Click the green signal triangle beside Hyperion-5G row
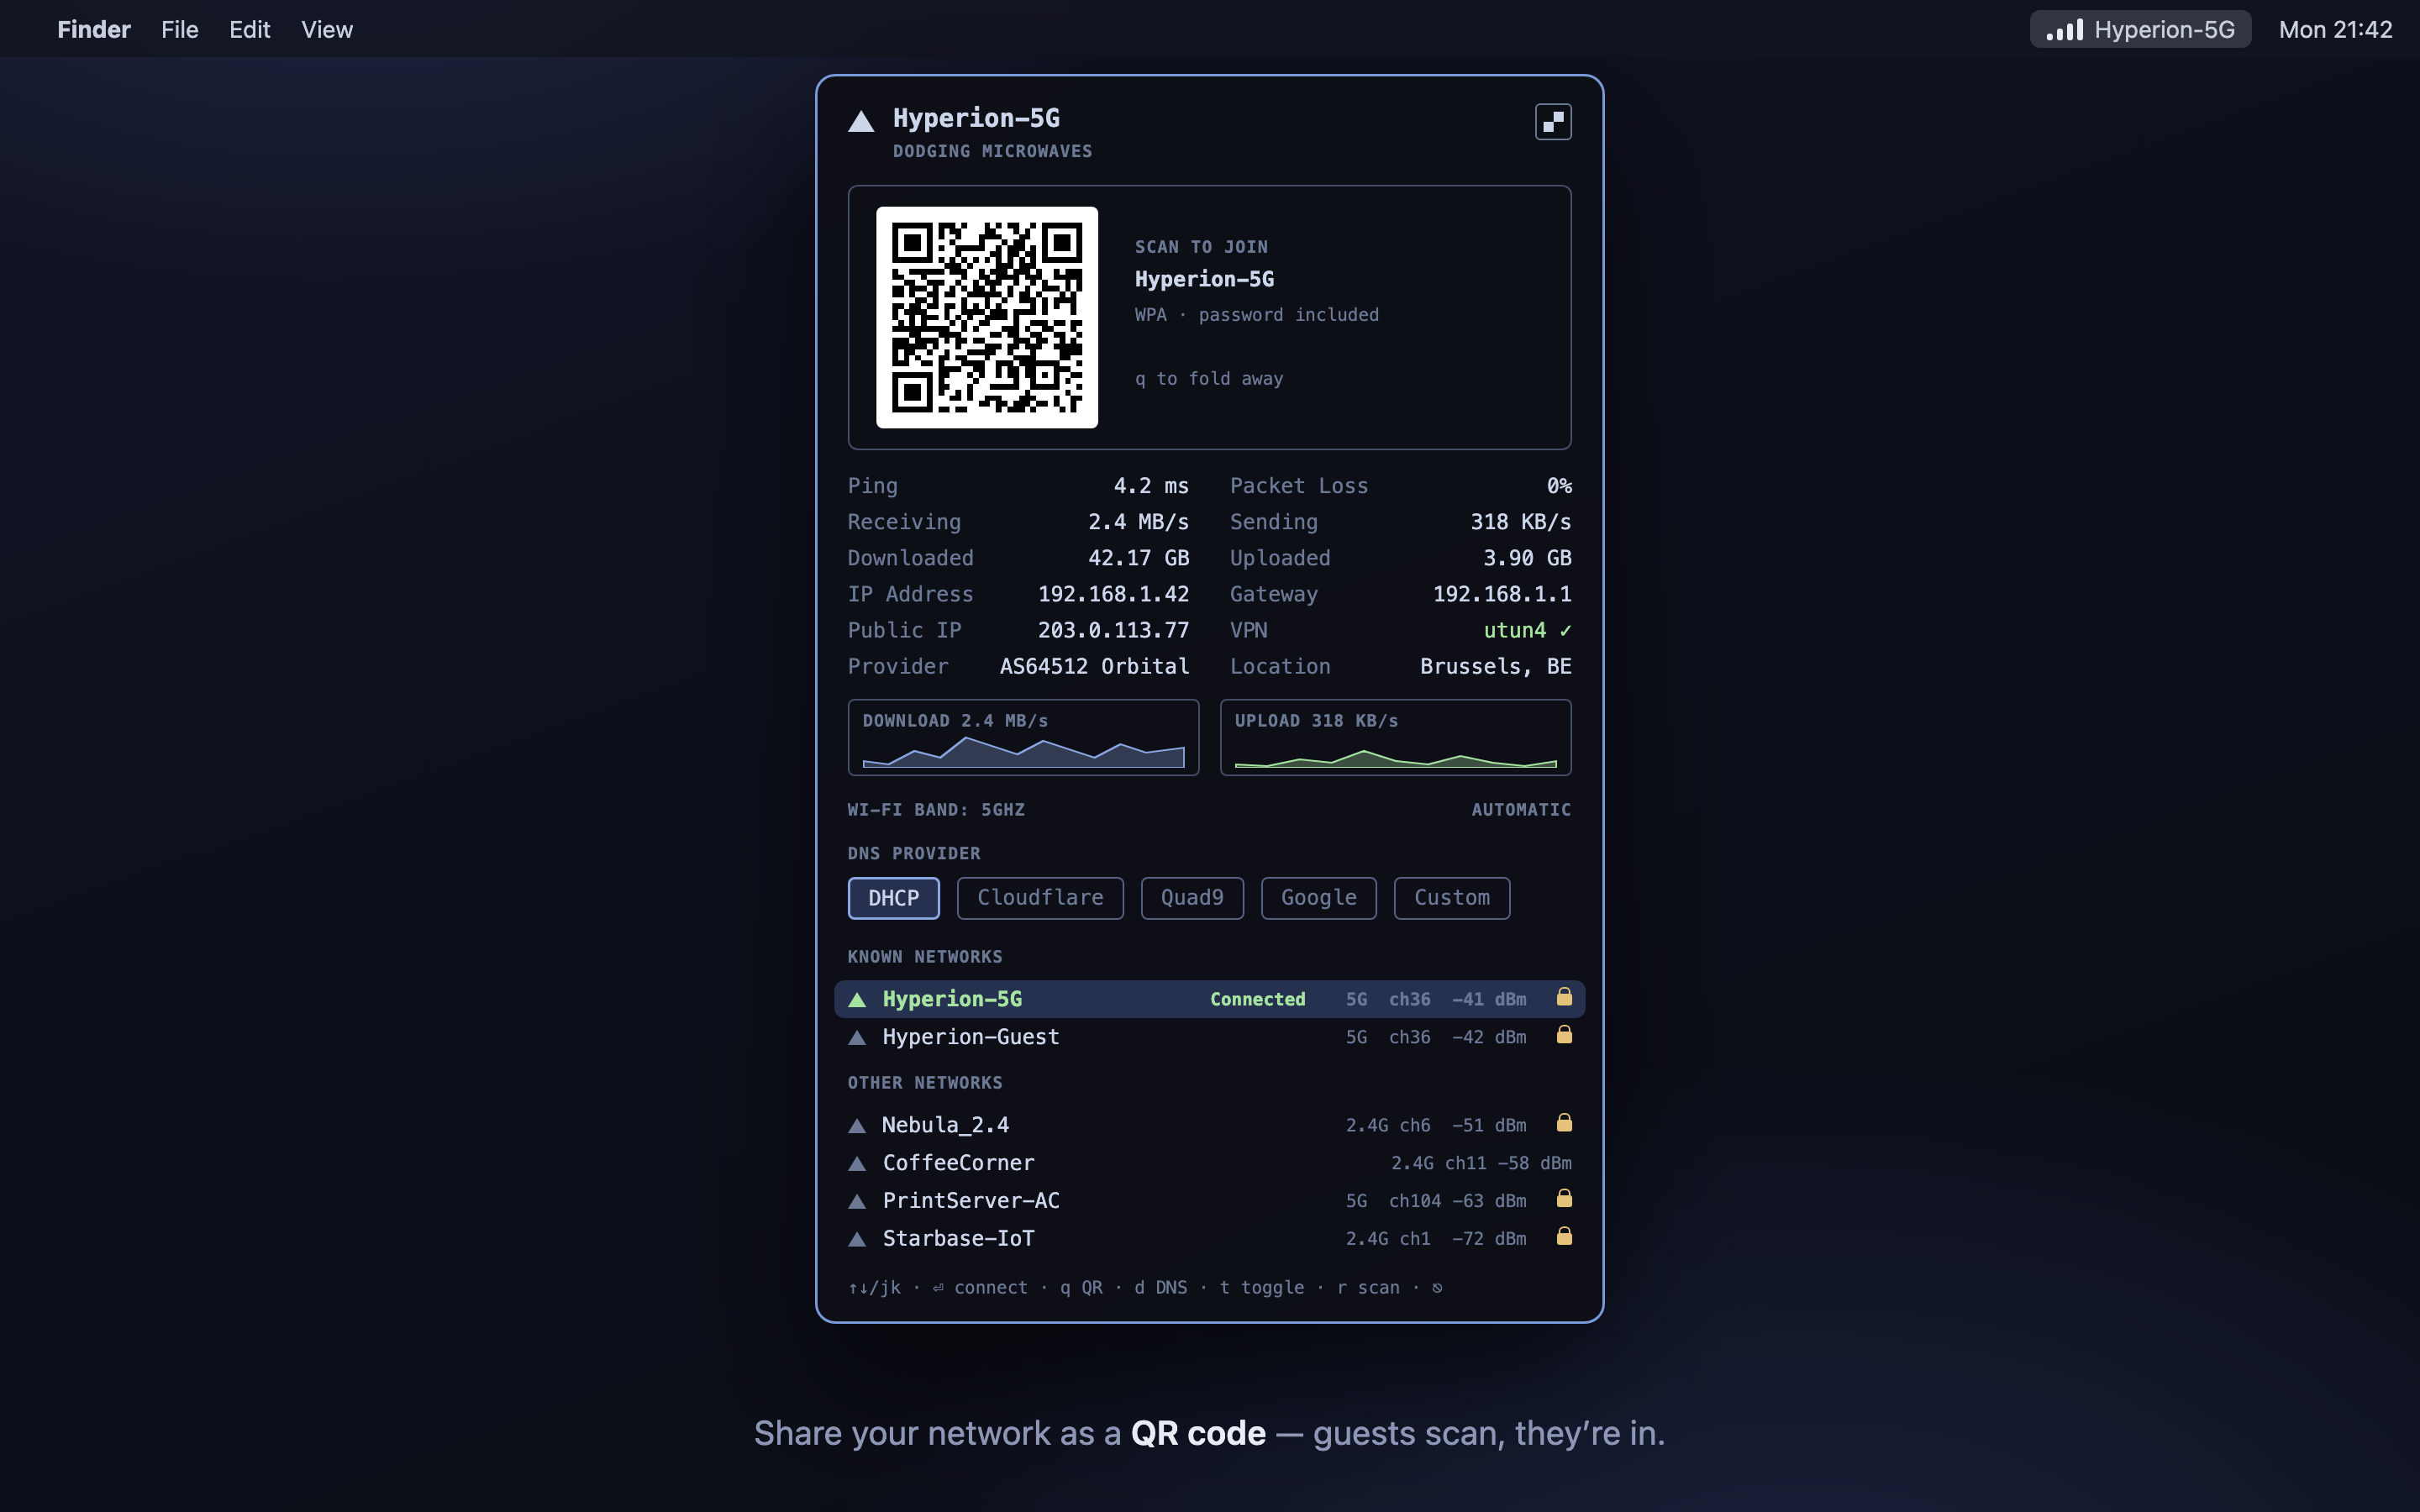 pos(857,1000)
